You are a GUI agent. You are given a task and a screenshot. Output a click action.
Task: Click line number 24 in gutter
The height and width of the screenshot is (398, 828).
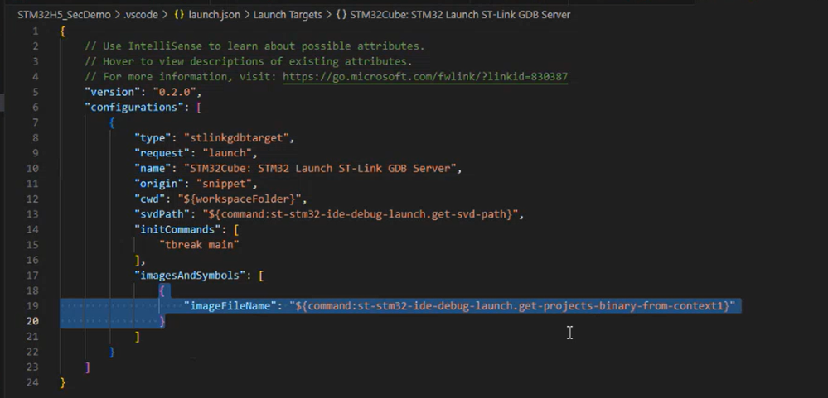pos(33,382)
